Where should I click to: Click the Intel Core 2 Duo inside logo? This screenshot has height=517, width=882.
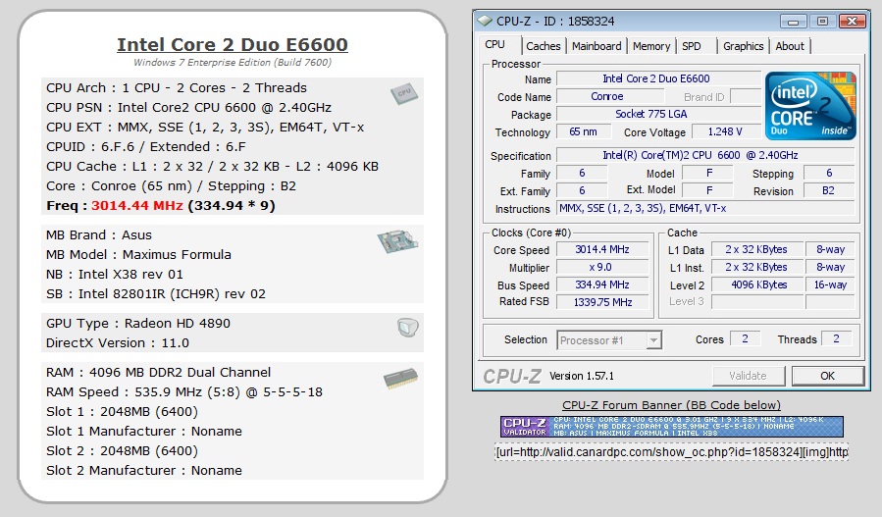[x=810, y=106]
